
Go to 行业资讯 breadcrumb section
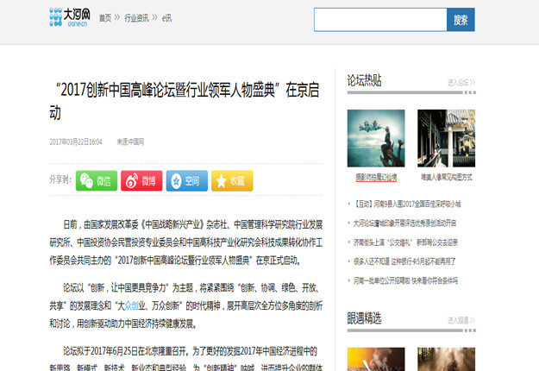click(x=136, y=18)
